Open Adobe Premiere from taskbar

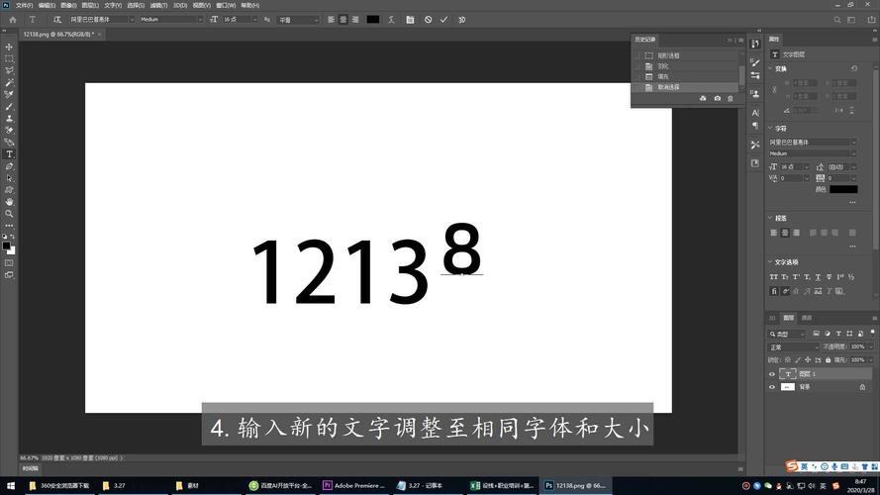coord(354,485)
